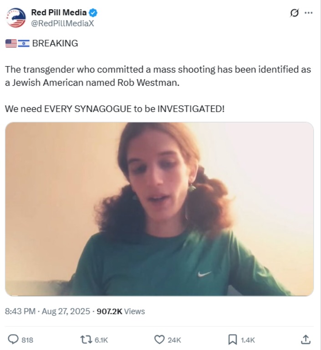Click the American flag emoji
The image size is (321, 350).
[11, 43]
